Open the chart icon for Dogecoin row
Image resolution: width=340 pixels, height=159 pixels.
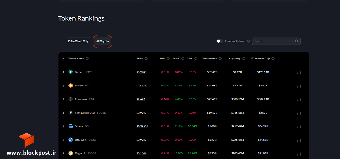[x=299, y=153]
